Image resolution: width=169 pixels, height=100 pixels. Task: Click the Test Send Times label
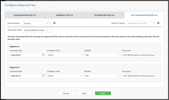(15, 30)
